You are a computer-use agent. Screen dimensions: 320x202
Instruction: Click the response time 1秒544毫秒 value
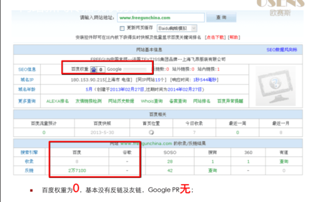pos(205,80)
